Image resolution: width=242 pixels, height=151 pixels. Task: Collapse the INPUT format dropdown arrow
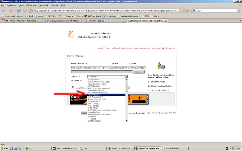click(126, 77)
